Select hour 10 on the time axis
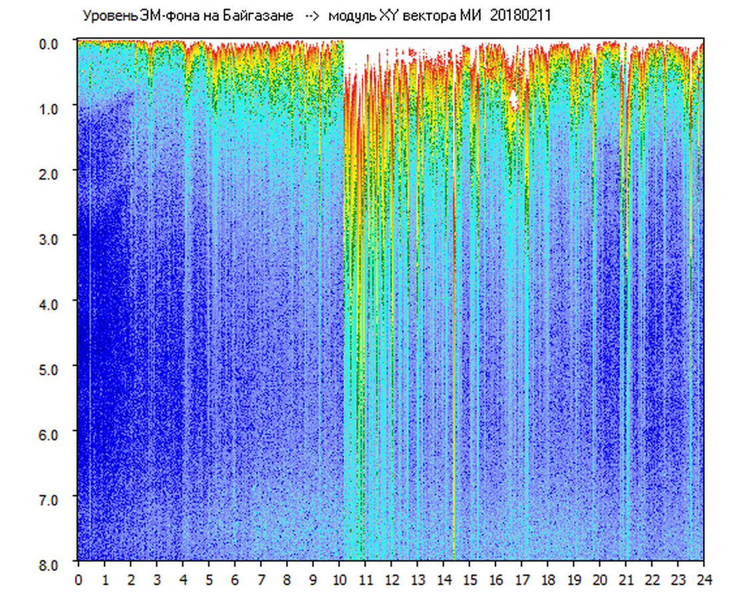This screenshot has width=729, height=599. click(x=339, y=580)
